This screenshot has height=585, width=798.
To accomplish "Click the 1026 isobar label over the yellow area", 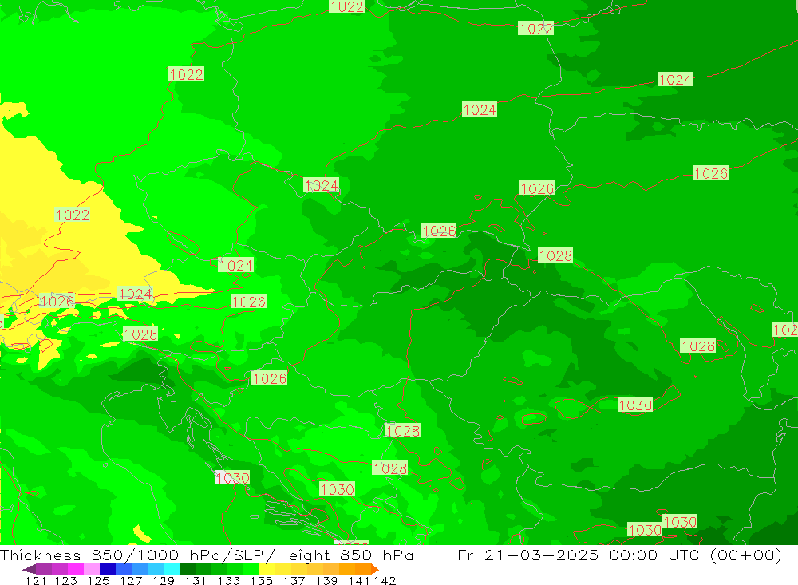I will 57,301.
